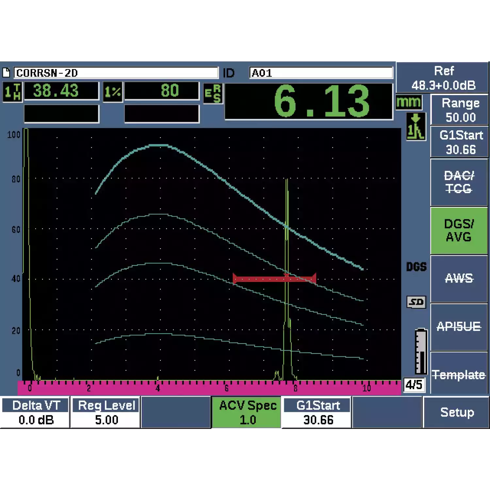The height and width of the screenshot is (490, 490).
Task: Select the Delta VT 0.0 dB parameter
Action: tap(35, 412)
